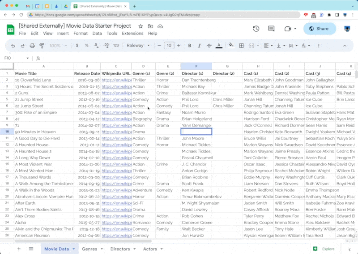This screenshot has width=358, height=254.
Task: Click the Print icon
Action: tap(32, 46)
